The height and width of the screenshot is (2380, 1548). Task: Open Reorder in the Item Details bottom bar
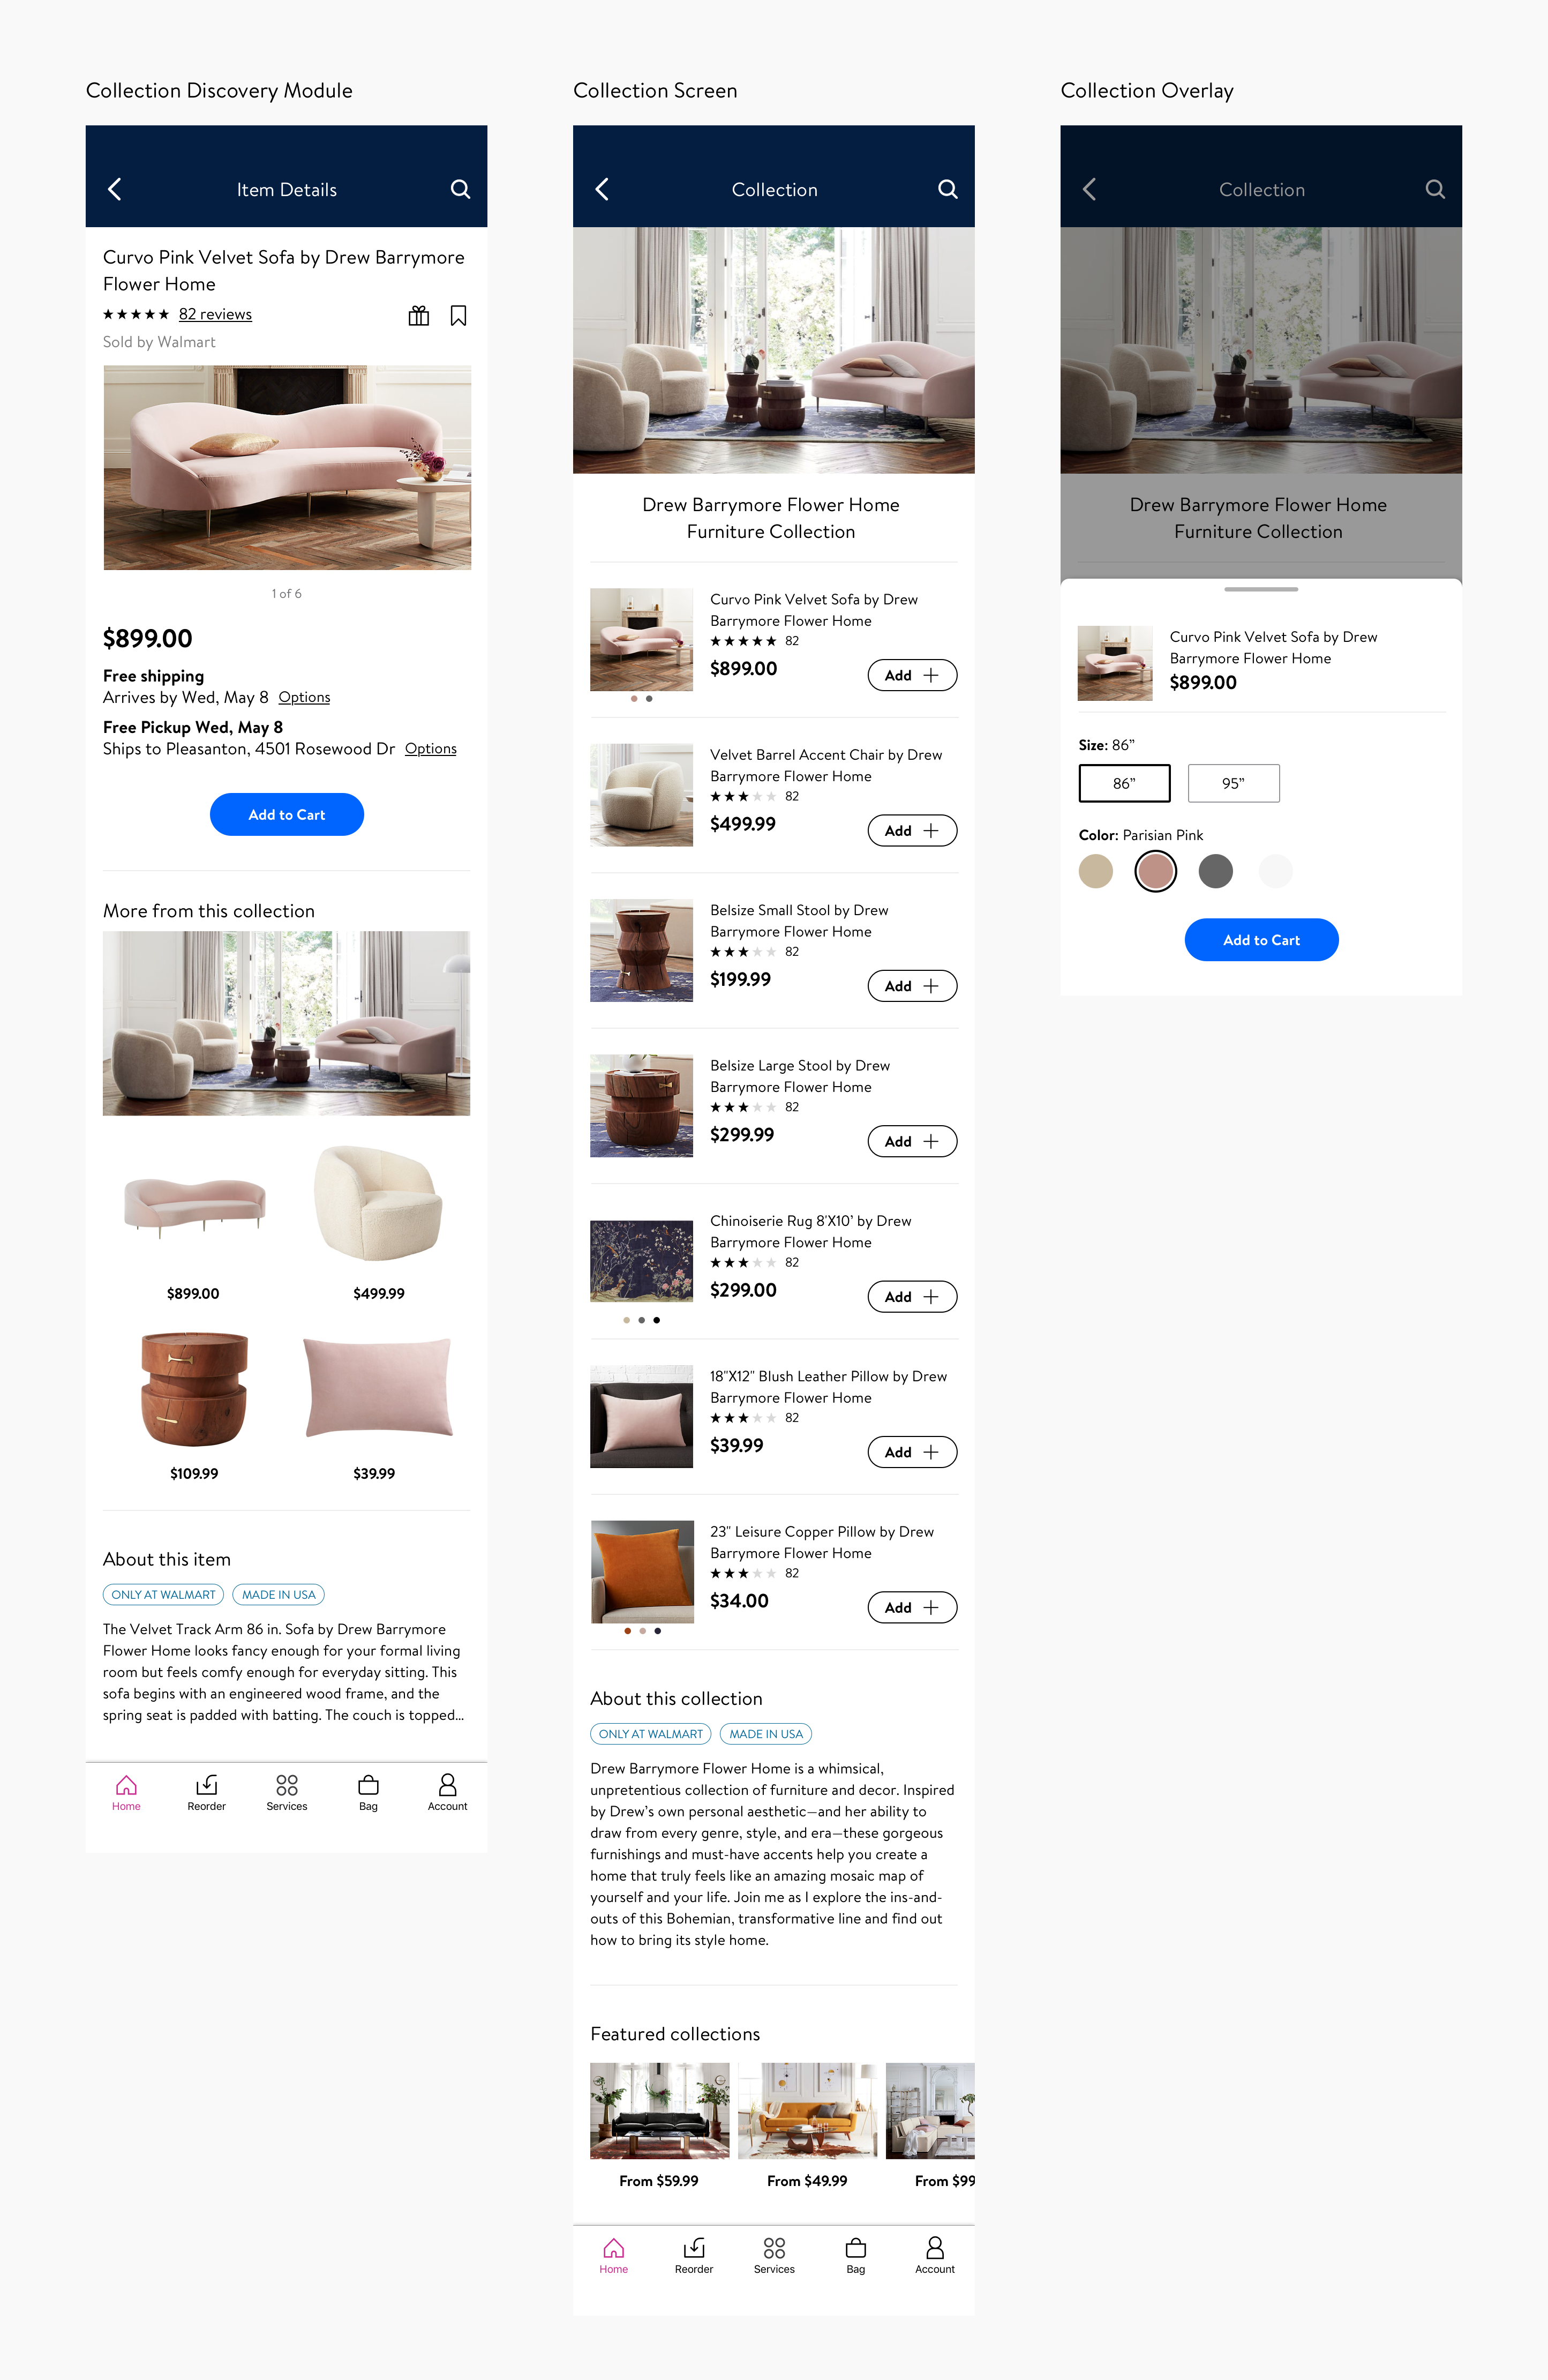[x=207, y=1792]
